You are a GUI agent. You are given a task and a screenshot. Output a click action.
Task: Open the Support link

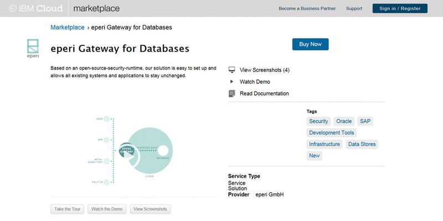[x=354, y=8]
